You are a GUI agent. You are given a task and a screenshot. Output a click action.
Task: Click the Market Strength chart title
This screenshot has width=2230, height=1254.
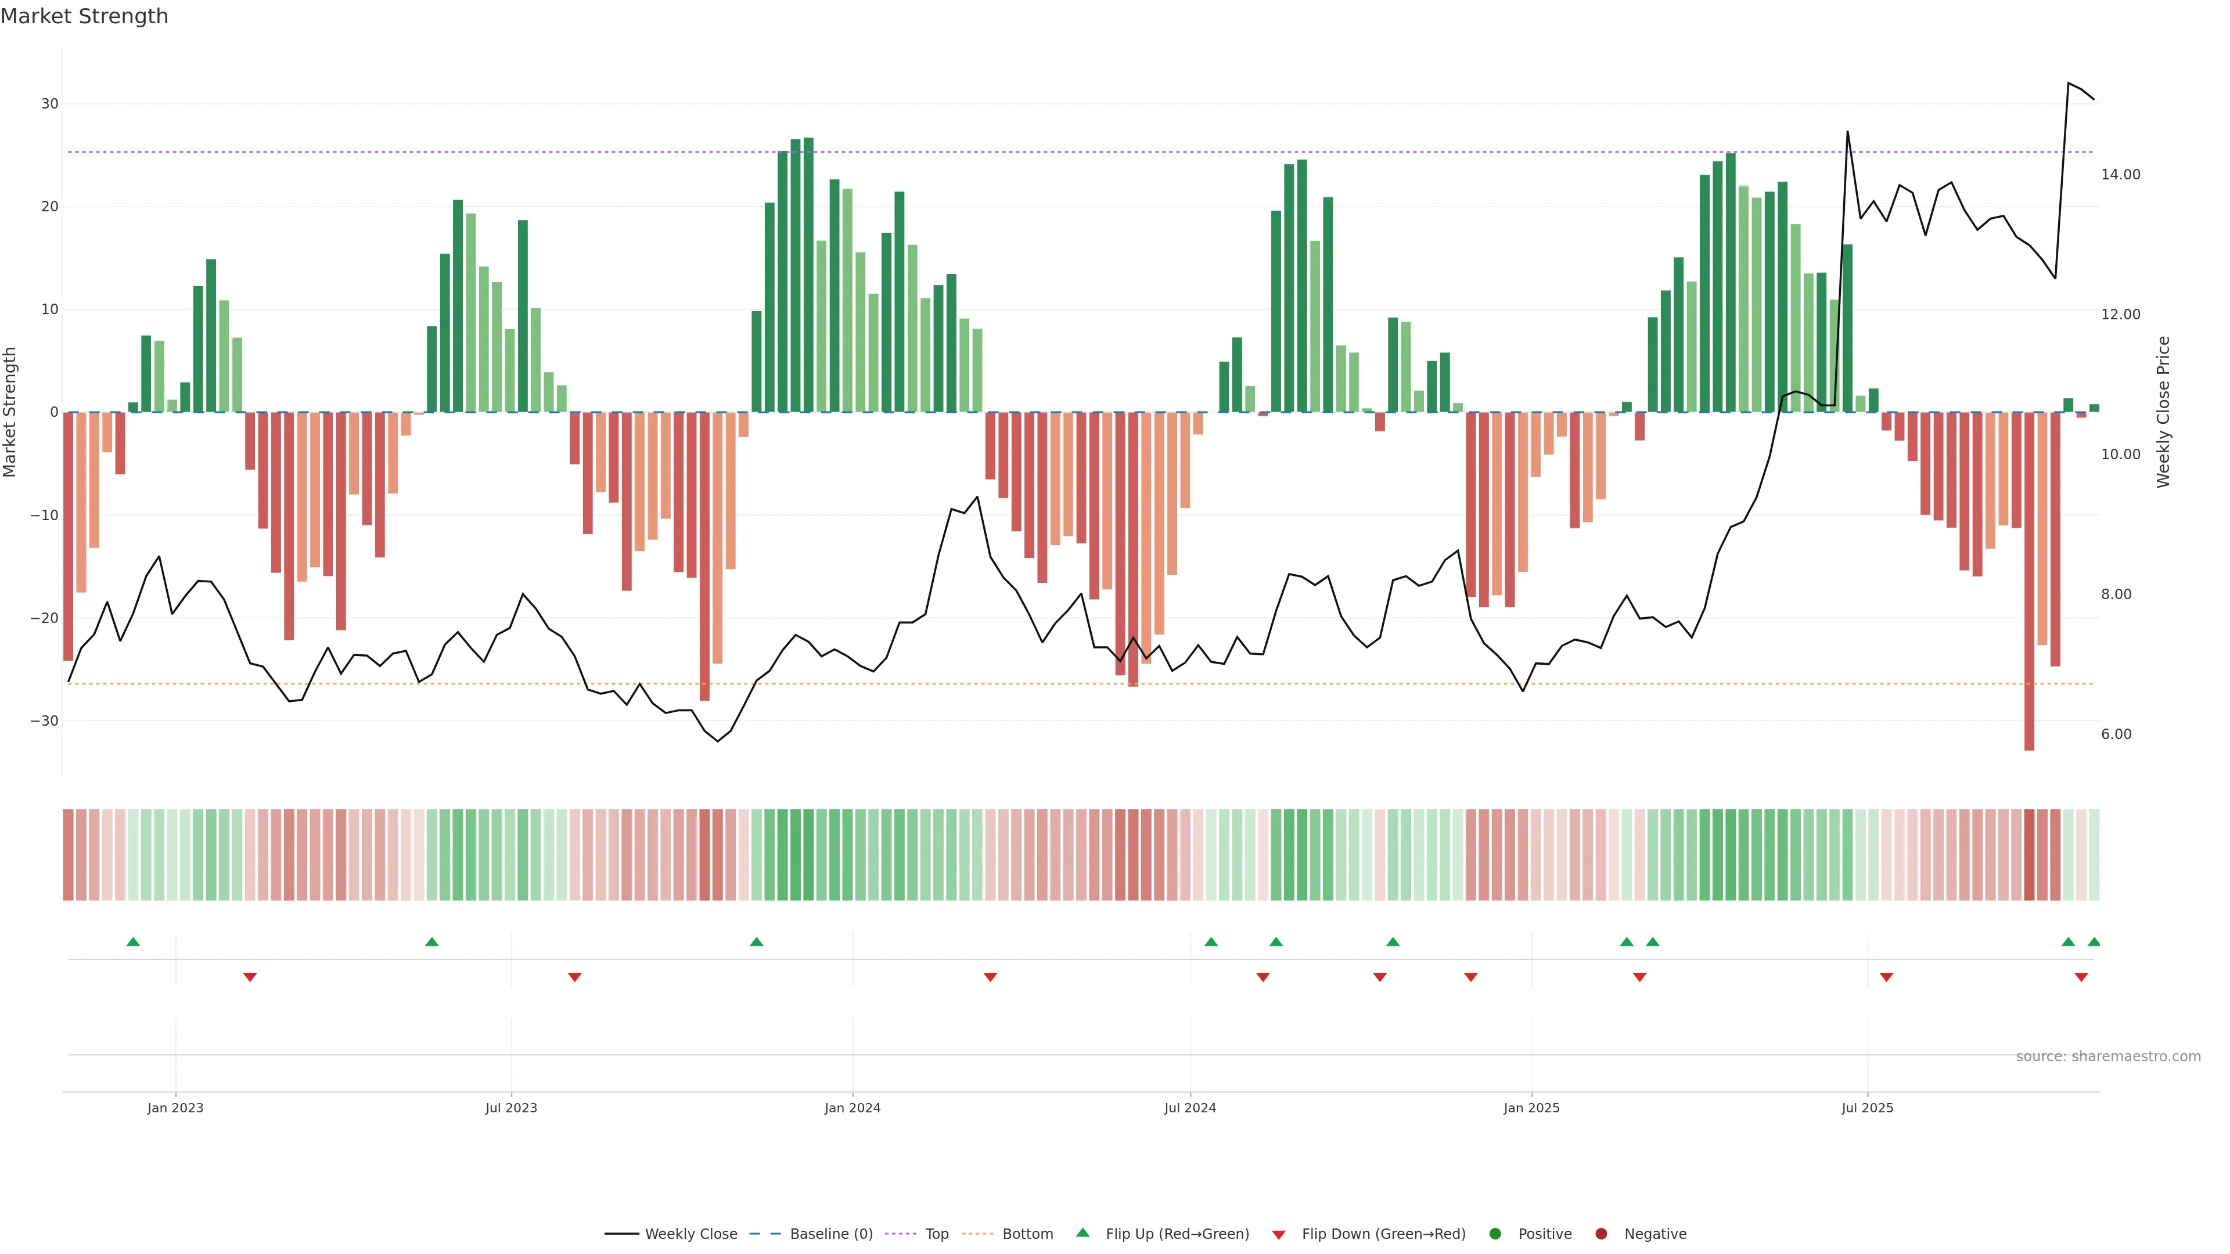click(84, 16)
